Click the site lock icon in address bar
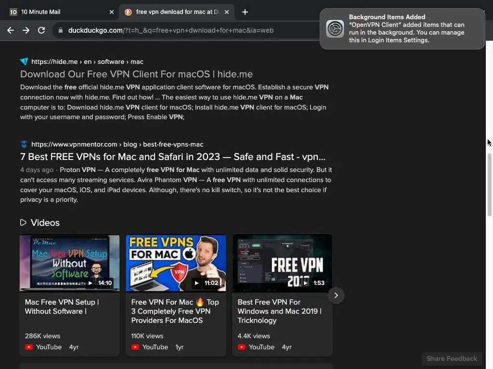The image size is (493, 369). [61, 30]
